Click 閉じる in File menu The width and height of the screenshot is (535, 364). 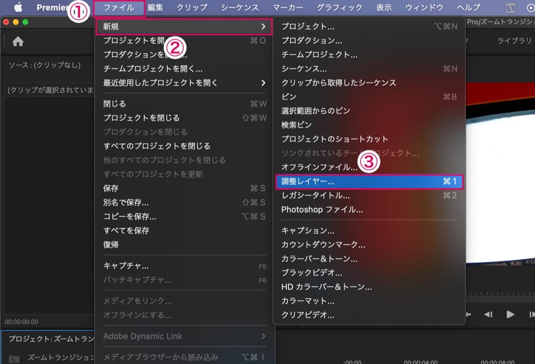[184, 104]
